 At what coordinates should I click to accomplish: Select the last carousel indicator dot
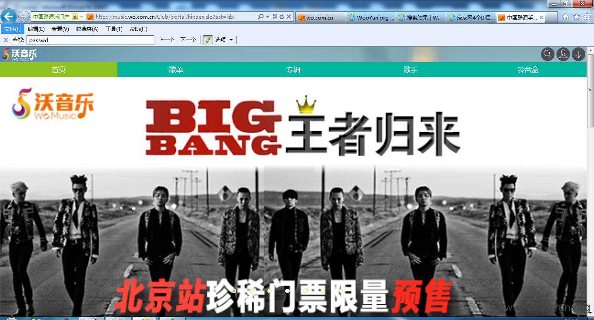click(x=341, y=290)
